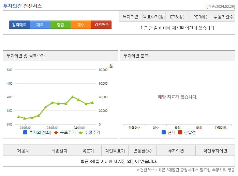Viewport: 238px width, 176px height.
Task: Click the 24/01/01 x-axis label
Action: tap(79, 128)
